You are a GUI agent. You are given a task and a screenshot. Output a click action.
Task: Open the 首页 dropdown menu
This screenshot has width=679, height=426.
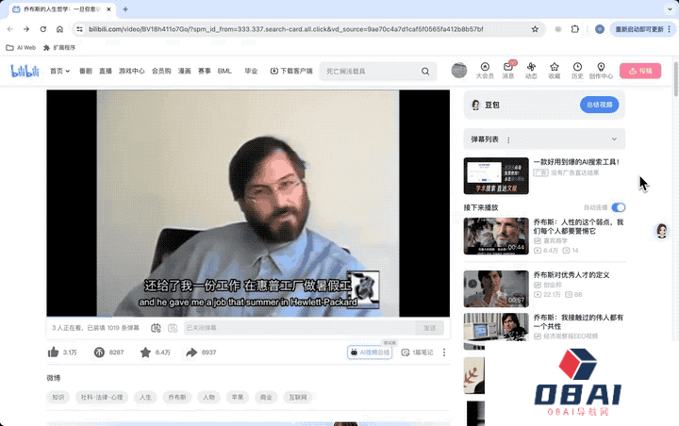(x=60, y=71)
